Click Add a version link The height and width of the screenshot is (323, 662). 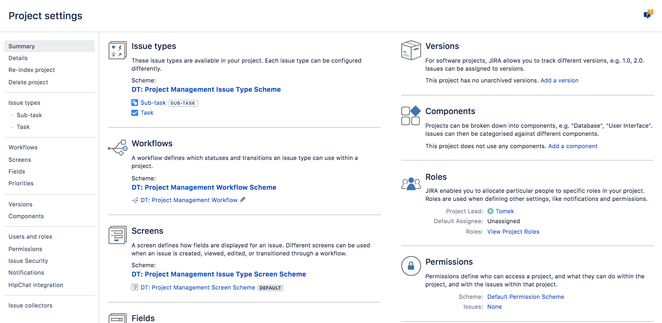pyautogui.click(x=560, y=80)
